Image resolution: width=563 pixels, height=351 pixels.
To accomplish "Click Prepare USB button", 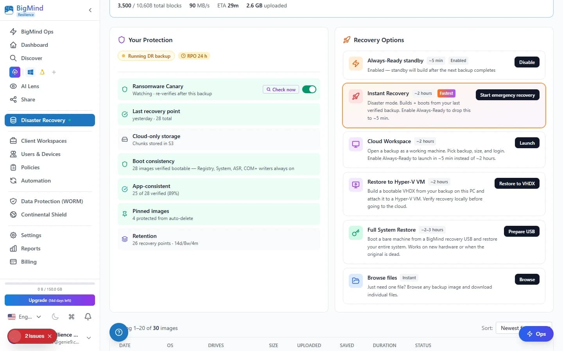I will tap(522, 232).
